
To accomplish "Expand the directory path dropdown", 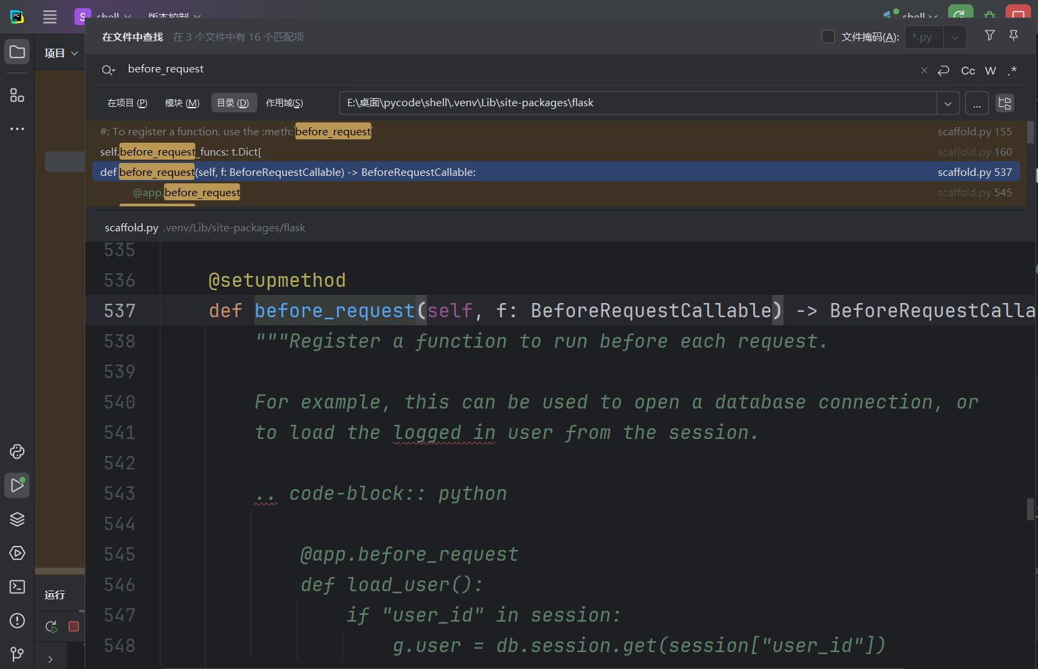I will (x=947, y=103).
